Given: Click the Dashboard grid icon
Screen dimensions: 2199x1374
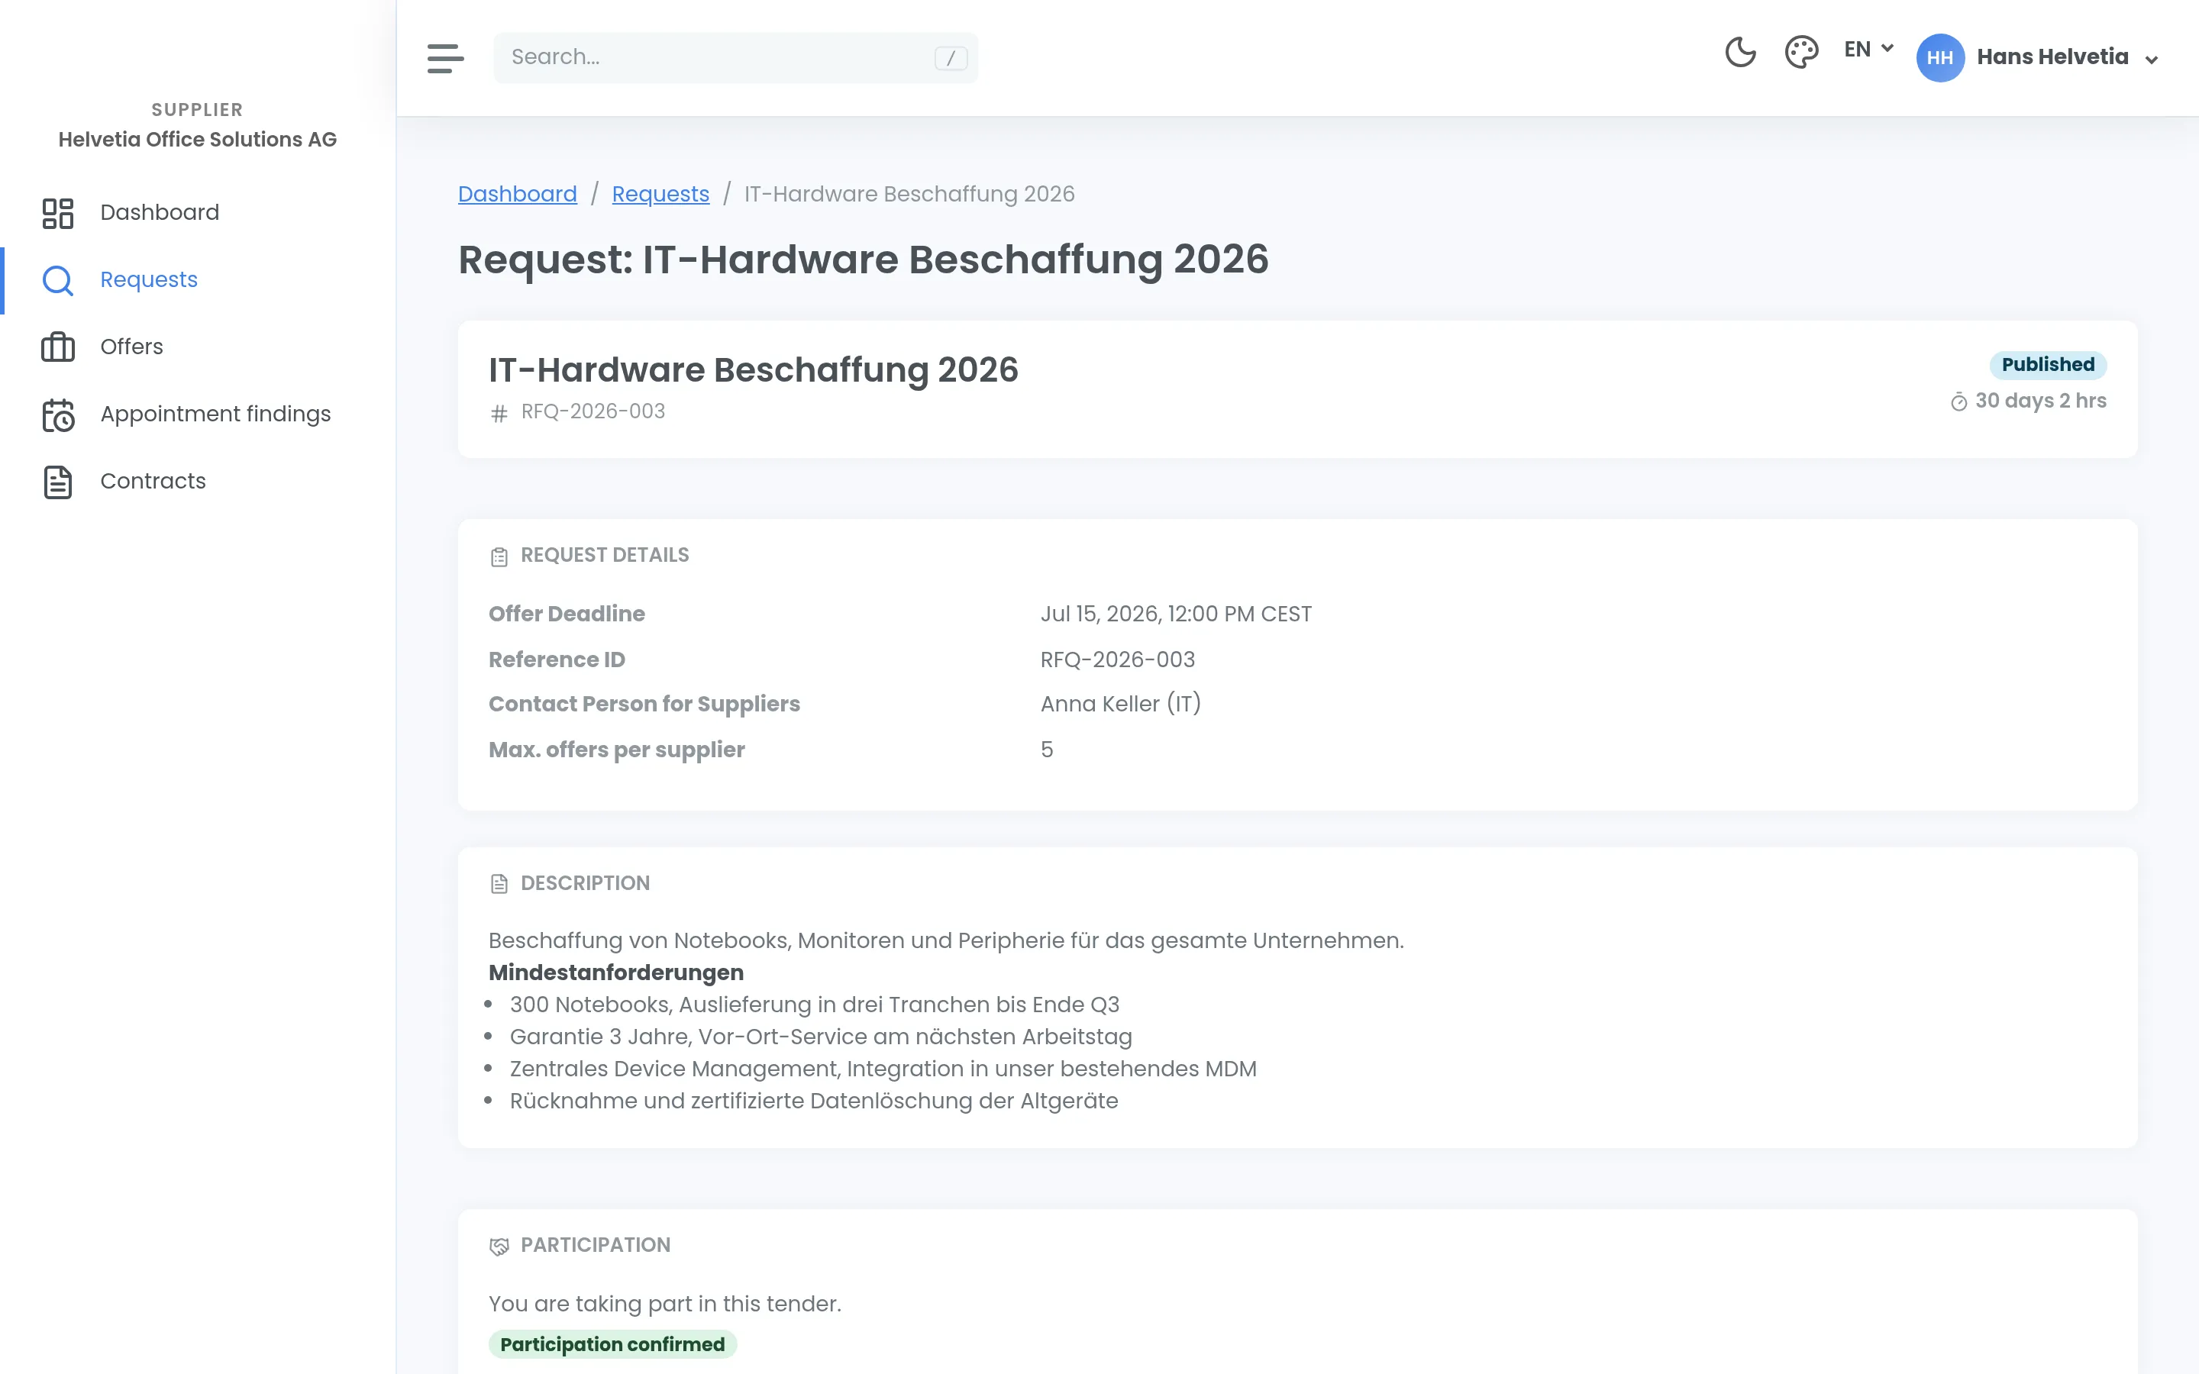Looking at the screenshot, I should point(58,214).
